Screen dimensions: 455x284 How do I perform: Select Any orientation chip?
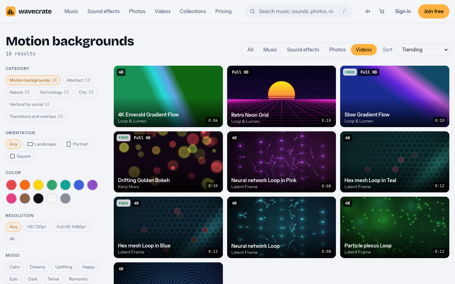pyautogui.click(x=14, y=144)
